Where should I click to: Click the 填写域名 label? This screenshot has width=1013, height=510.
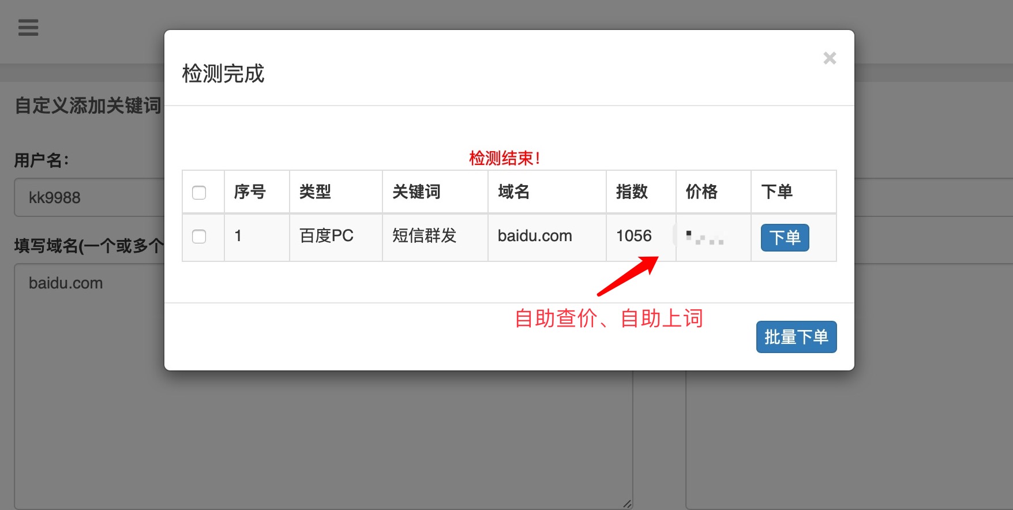[89, 246]
